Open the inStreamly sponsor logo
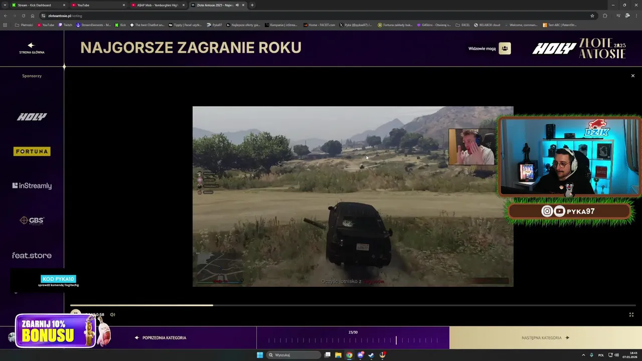Image resolution: width=642 pixels, height=361 pixels. [32, 186]
